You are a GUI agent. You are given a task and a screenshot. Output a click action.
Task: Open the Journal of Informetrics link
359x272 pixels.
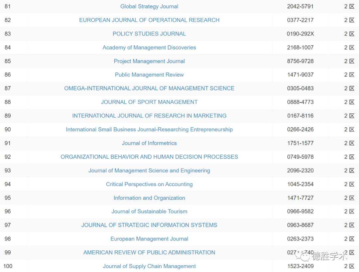tap(149, 143)
